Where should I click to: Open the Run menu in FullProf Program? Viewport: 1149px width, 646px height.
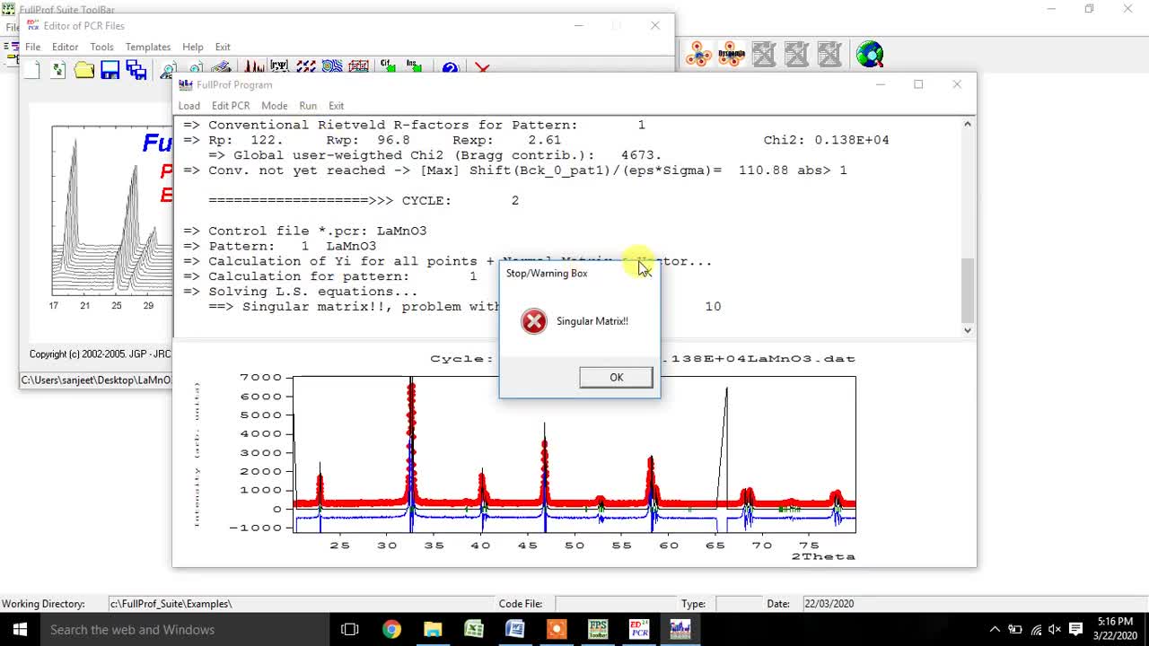(308, 106)
